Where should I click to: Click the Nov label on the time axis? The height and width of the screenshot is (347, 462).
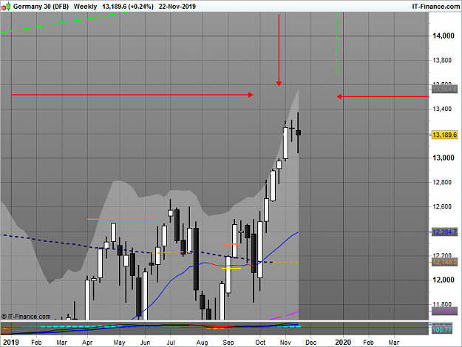coord(285,343)
